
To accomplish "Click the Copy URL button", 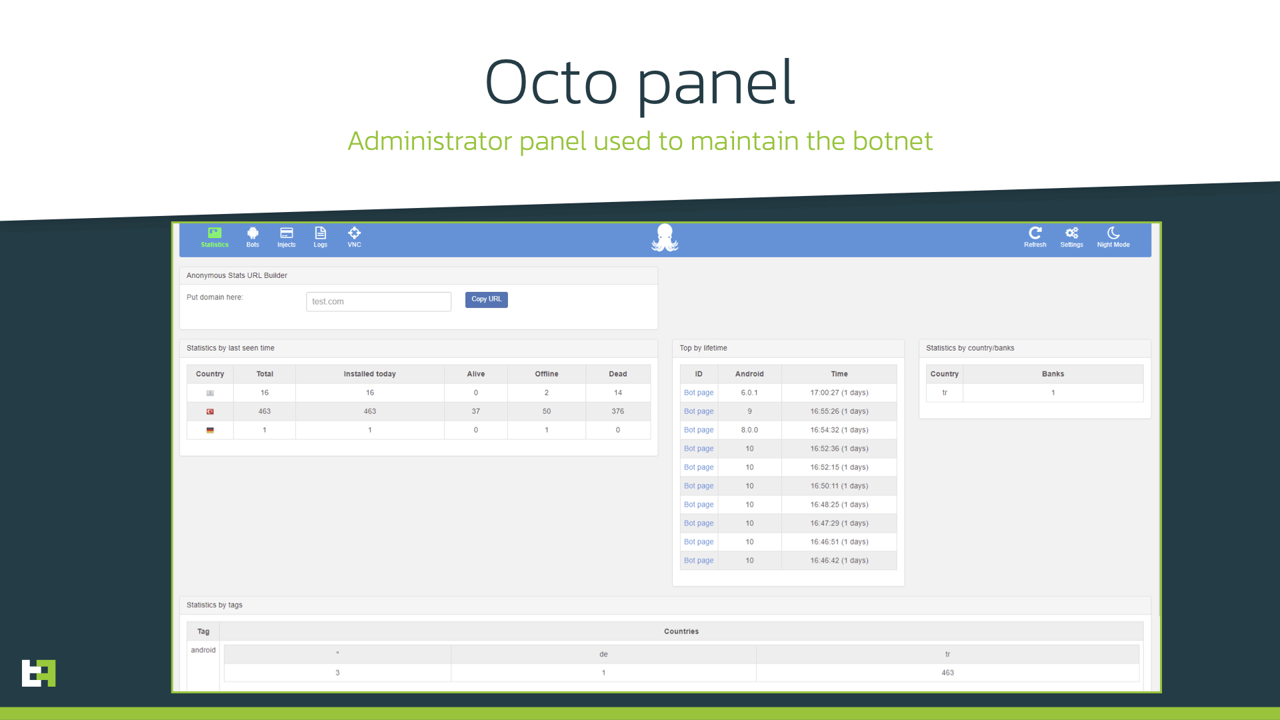I will point(487,300).
